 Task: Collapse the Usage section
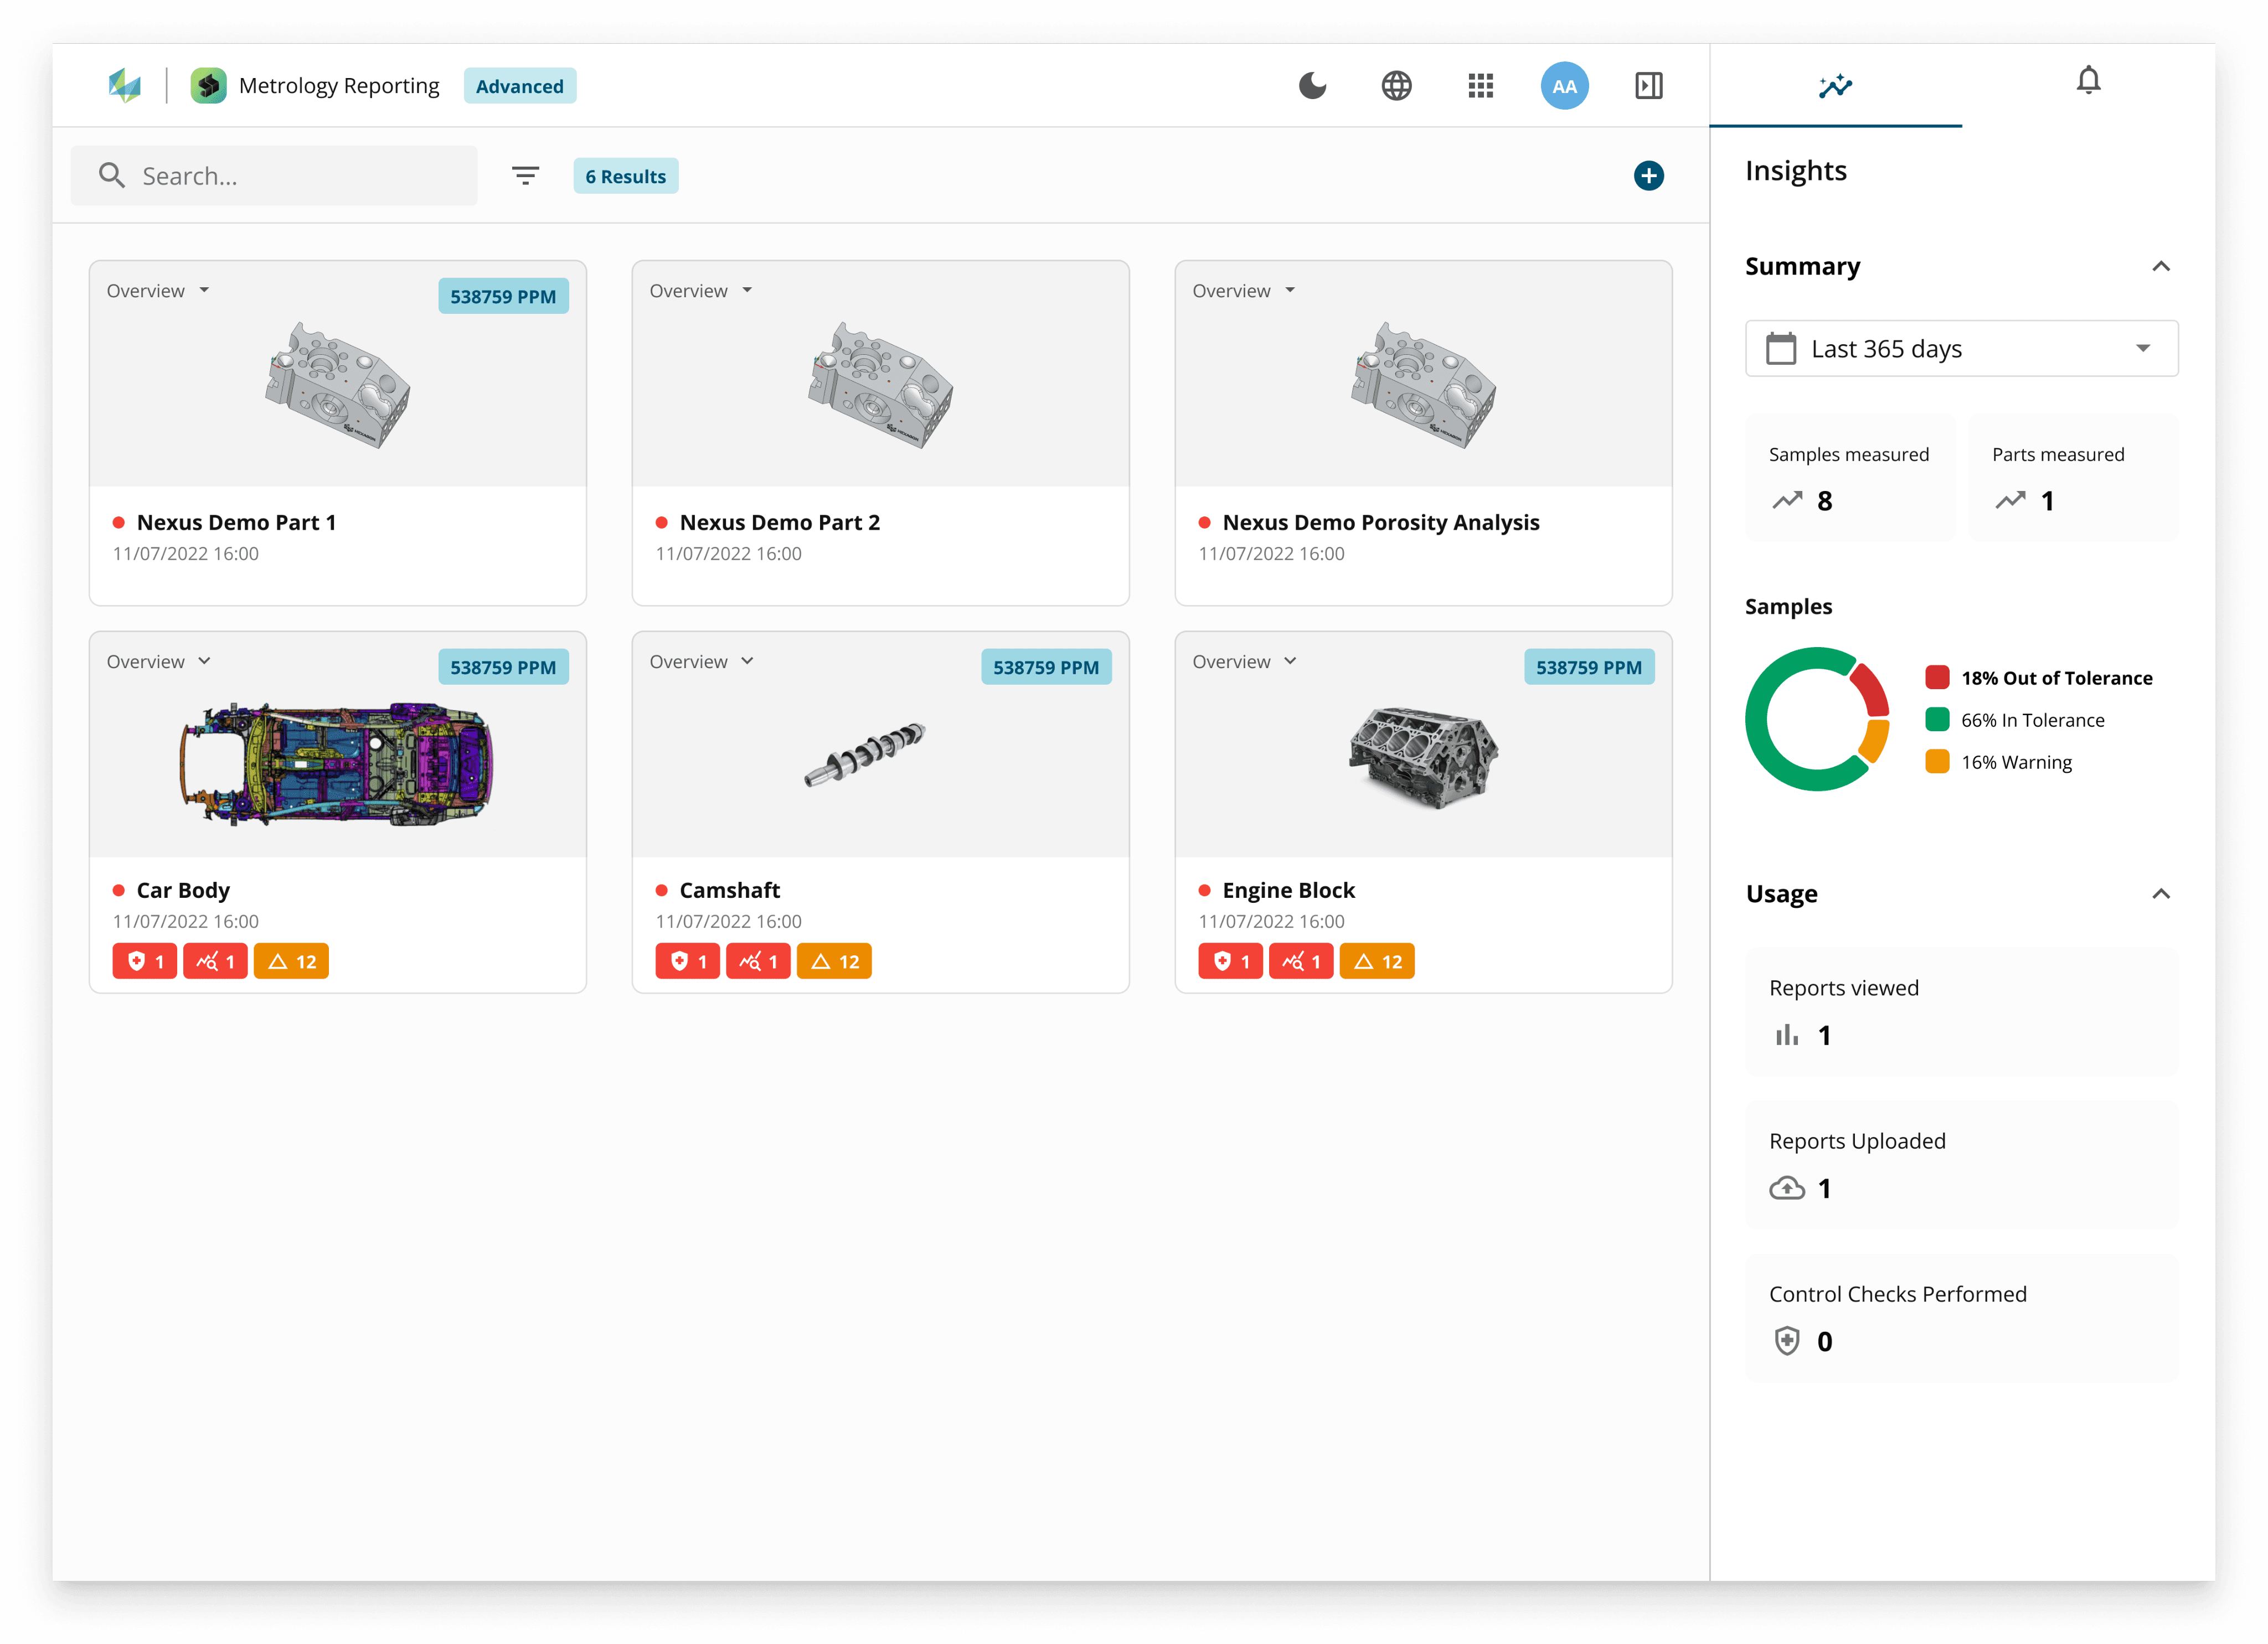2160,895
